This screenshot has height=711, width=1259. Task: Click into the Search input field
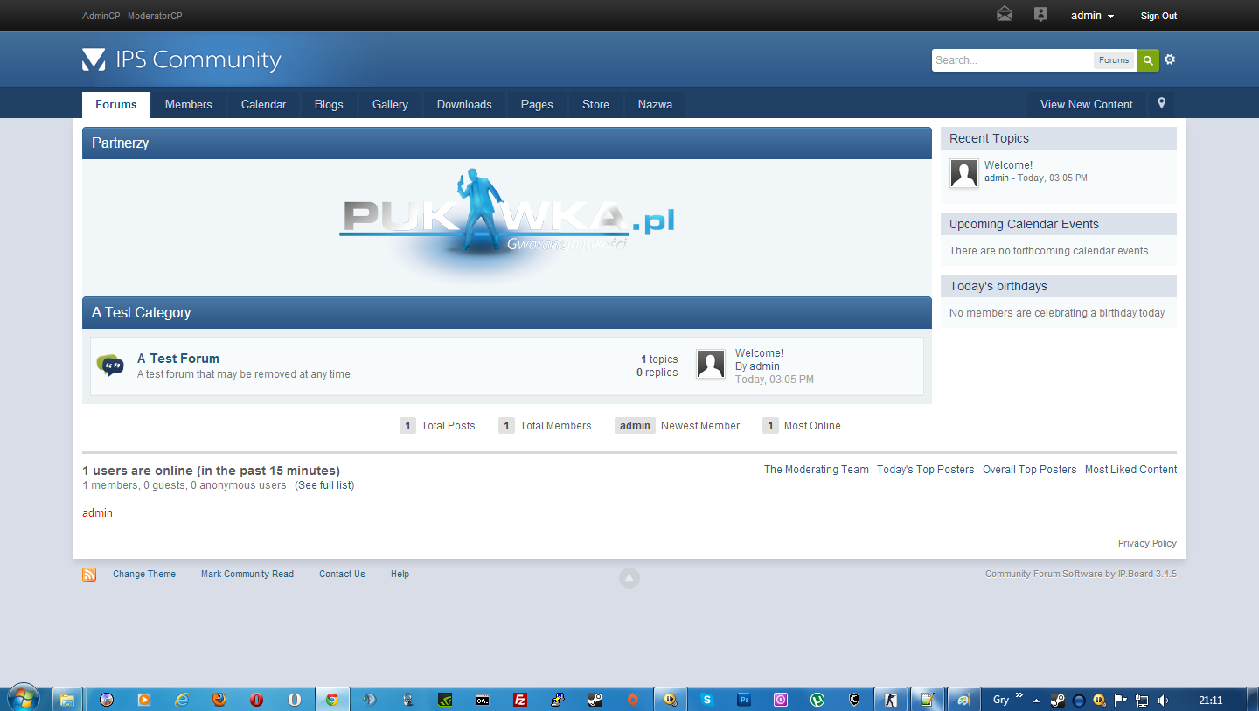click(x=1012, y=60)
